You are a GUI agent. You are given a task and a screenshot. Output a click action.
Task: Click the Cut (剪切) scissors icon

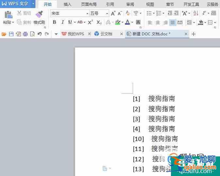(x=19, y=13)
